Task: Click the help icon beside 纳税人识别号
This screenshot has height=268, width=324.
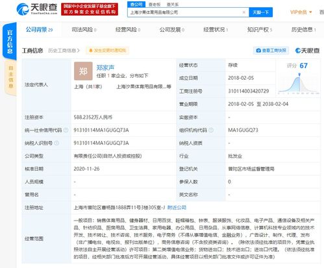Action: [56, 143]
